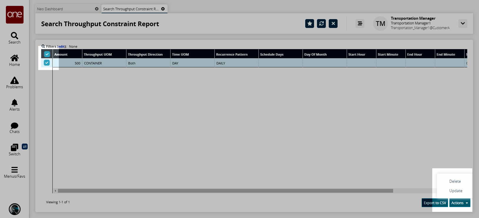Select the CONTAINER cell
Viewport: 479px width, 218px height.
coord(104,63)
